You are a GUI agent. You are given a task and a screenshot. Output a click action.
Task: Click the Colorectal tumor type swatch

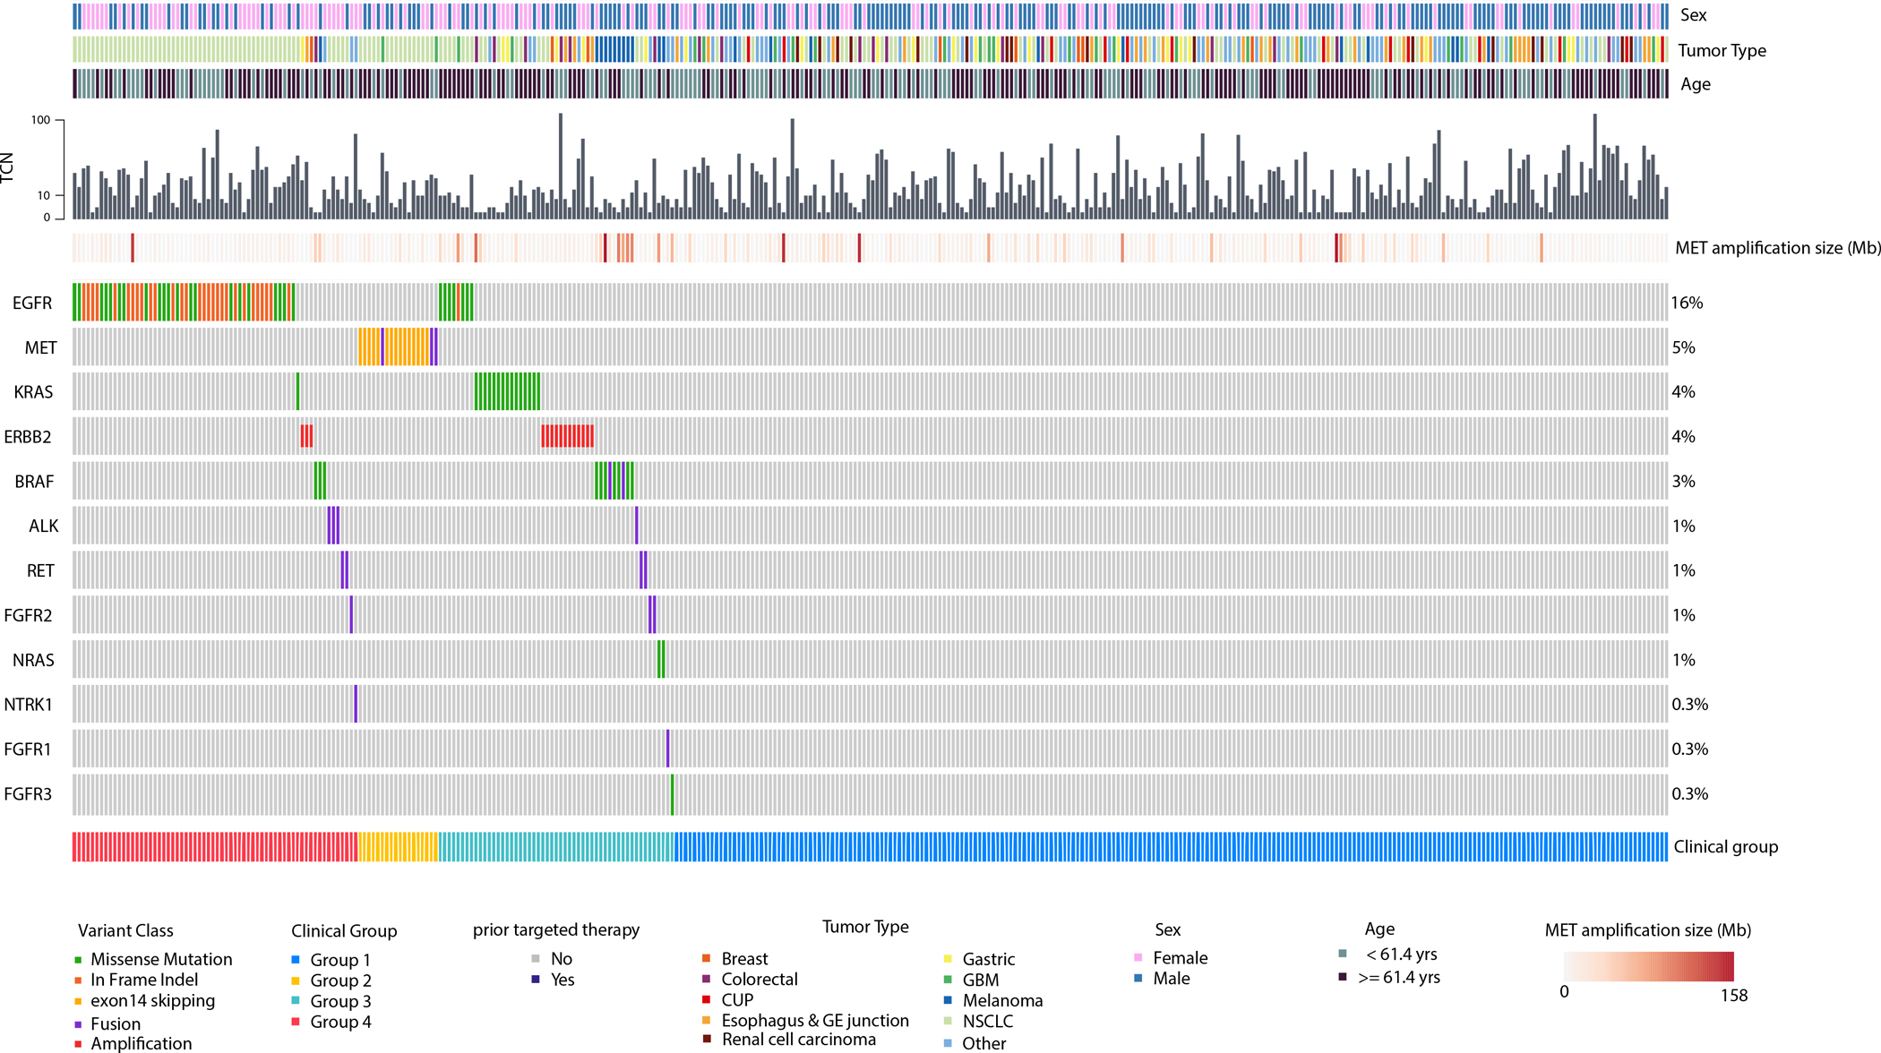pos(707,980)
